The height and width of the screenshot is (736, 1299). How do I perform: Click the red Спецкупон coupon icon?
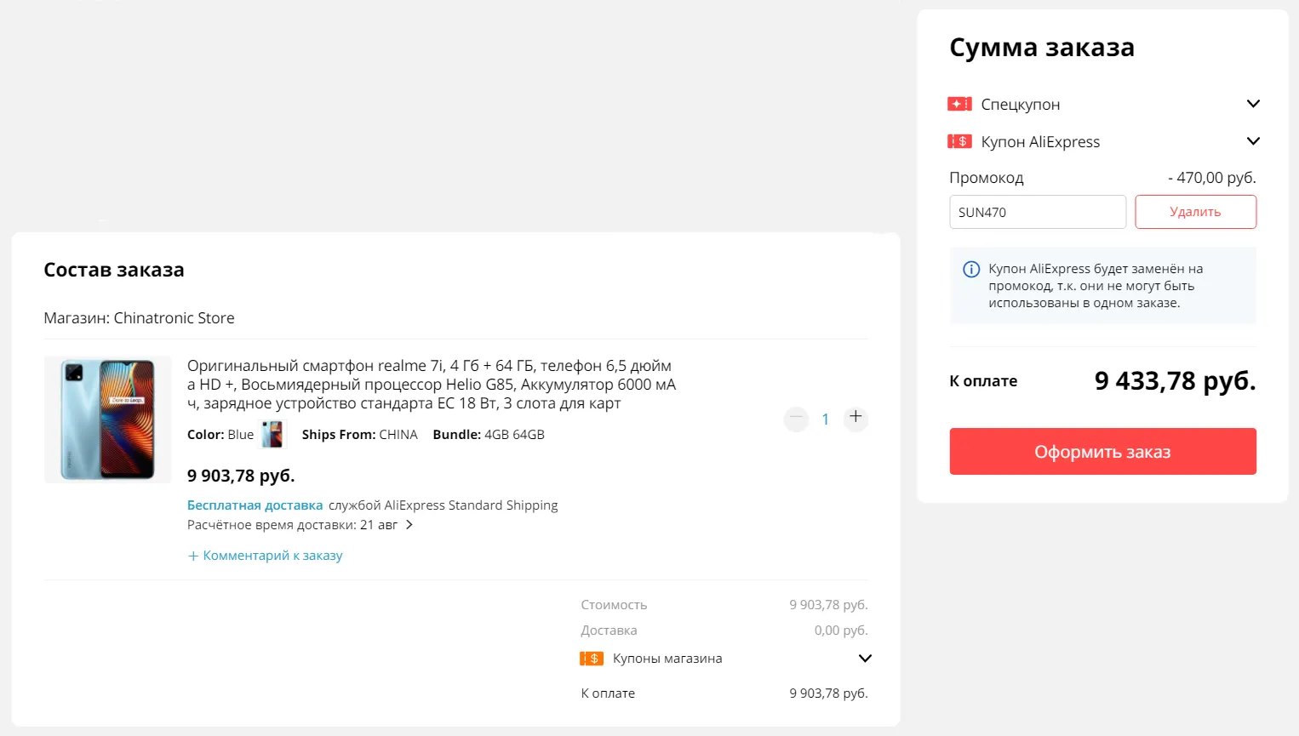[x=959, y=104]
